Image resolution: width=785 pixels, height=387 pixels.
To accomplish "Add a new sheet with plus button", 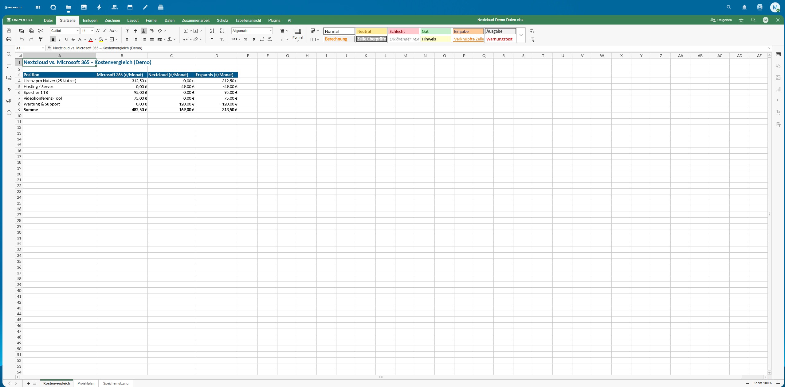I will [x=28, y=383].
